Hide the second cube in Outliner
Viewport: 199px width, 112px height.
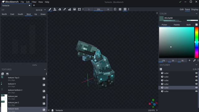coord(196,77)
